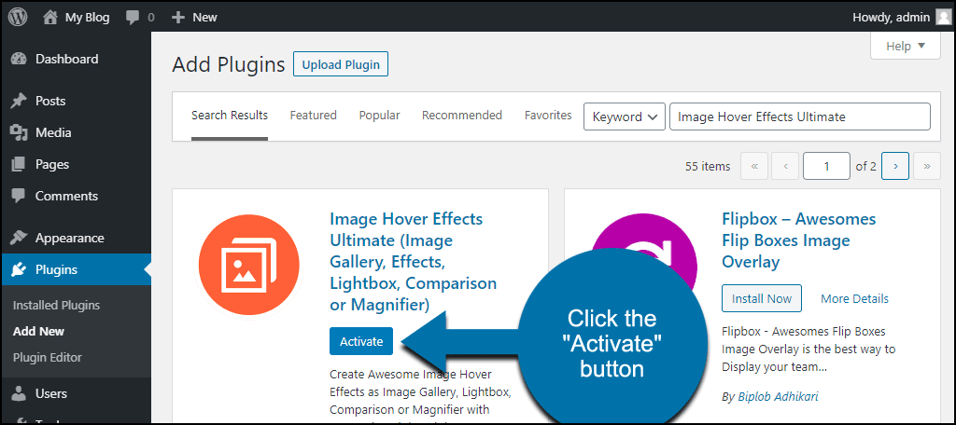
Task: Go to Installed Plugins submenu
Action: tap(56, 306)
